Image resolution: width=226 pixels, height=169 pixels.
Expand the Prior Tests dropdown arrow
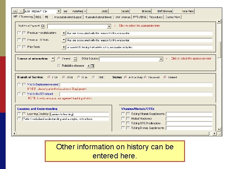click(x=63, y=47)
